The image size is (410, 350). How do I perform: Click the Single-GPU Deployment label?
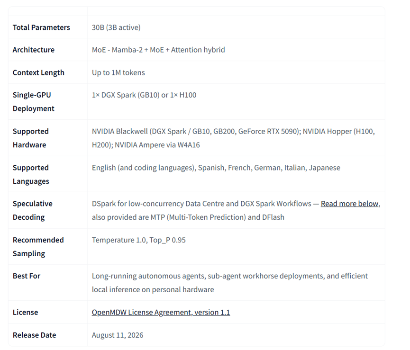click(x=34, y=102)
